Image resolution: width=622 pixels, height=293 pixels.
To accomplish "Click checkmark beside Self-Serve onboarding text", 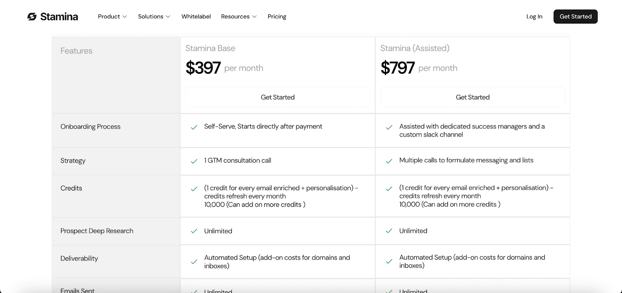I will 194,127.
